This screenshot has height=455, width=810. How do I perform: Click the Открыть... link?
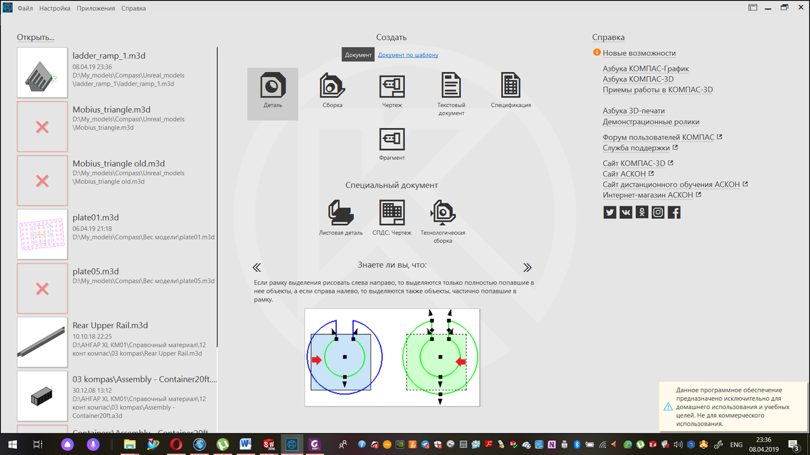(36, 38)
